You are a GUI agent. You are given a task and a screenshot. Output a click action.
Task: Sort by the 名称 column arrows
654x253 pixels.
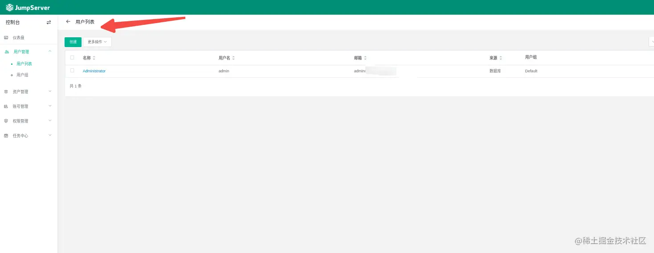(x=94, y=58)
